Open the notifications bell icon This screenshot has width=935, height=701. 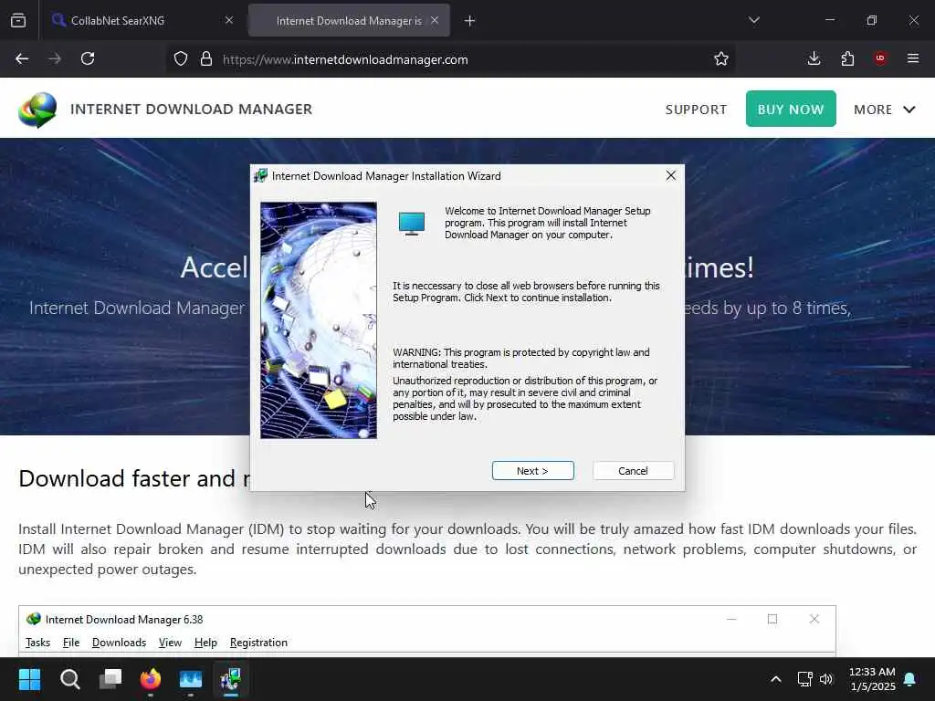910,679
